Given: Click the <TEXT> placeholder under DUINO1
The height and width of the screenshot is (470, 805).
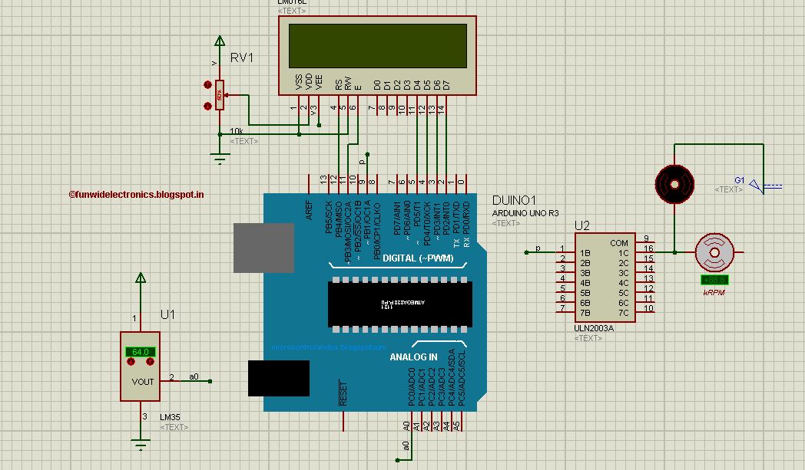Looking at the screenshot, I should (505, 223).
